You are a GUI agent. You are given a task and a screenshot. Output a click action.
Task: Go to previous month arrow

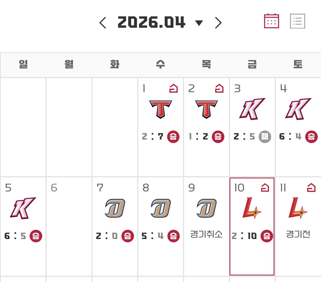(103, 23)
